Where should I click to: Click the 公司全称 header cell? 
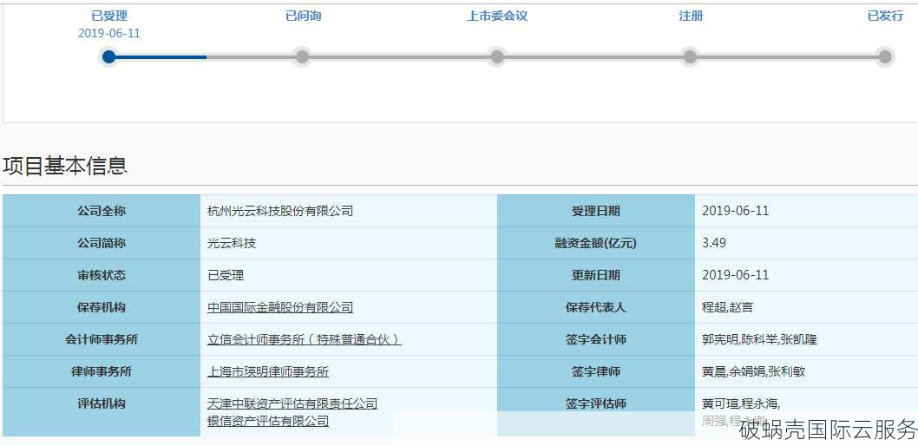102,211
